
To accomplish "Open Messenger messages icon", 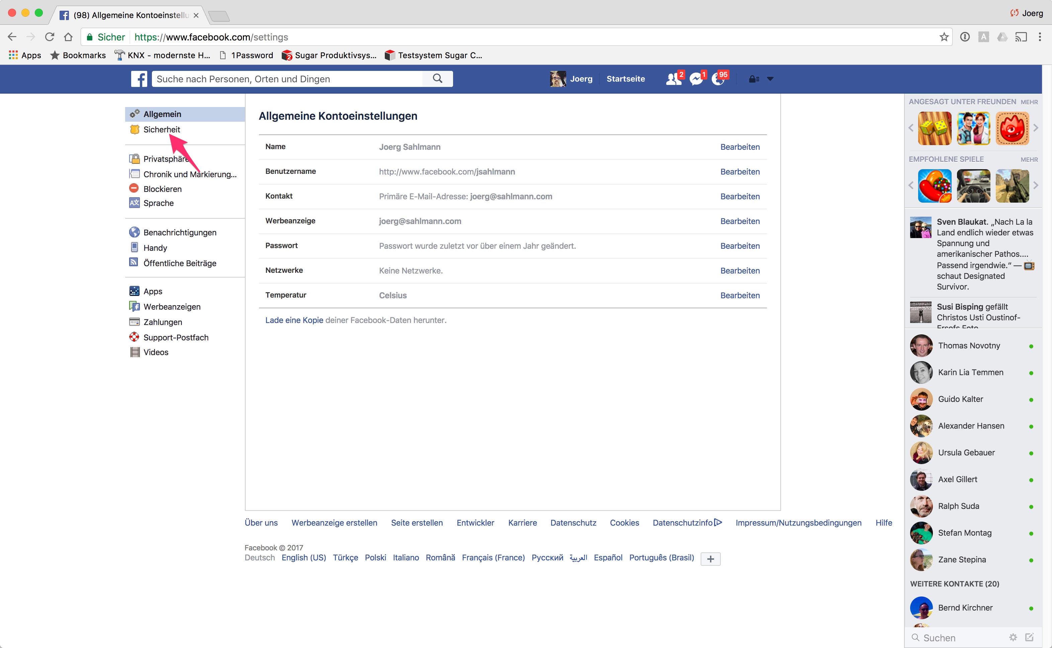I will pos(696,79).
